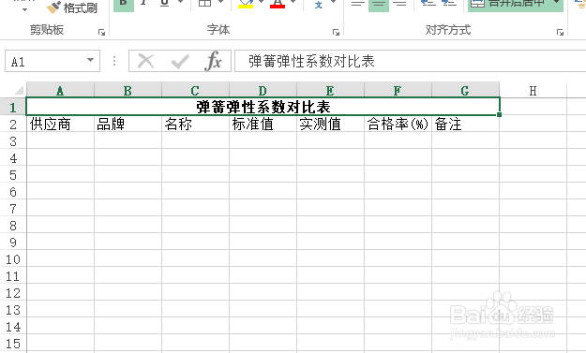Open Merge and Center dropdown arrow
Screen dimensions: 586x353
[x=557, y=3]
